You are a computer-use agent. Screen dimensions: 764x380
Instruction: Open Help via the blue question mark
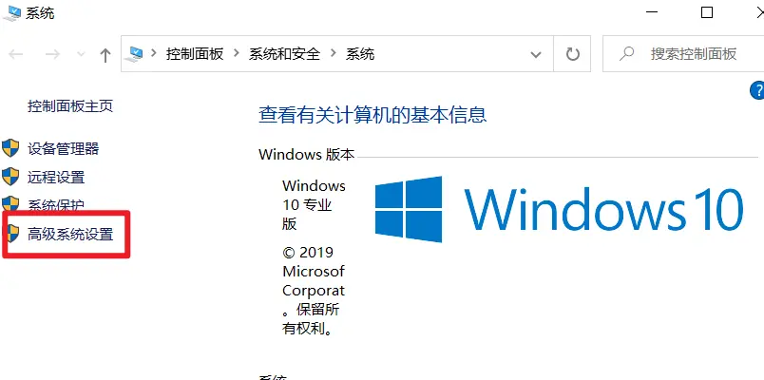pyautogui.click(x=757, y=90)
